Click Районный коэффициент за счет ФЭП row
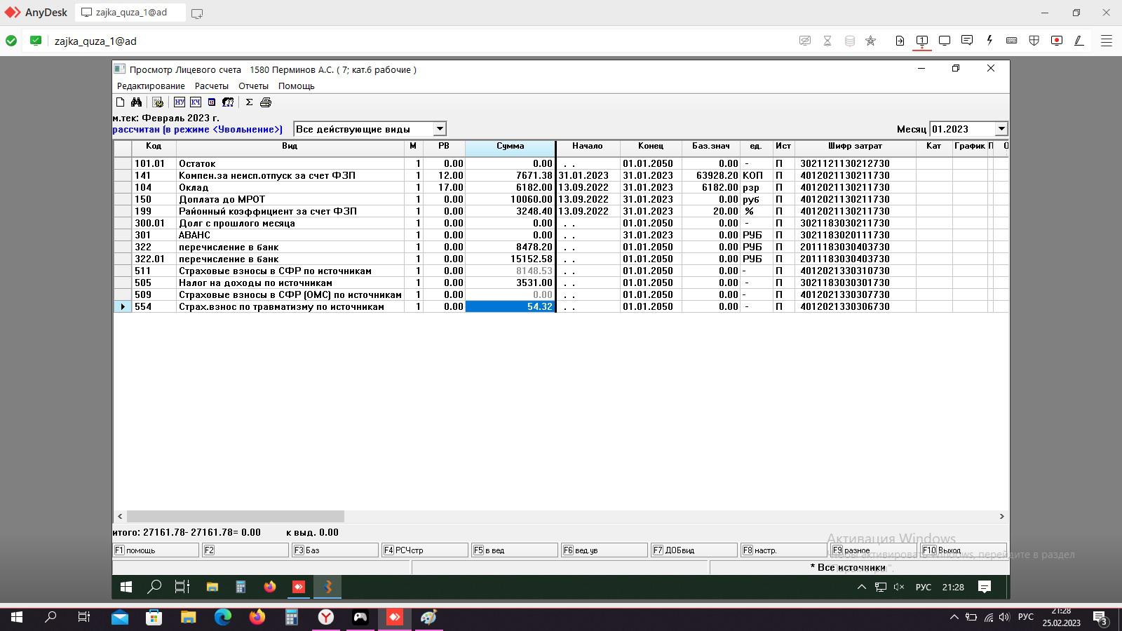This screenshot has height=631, width=1122. tap(560, 211)
